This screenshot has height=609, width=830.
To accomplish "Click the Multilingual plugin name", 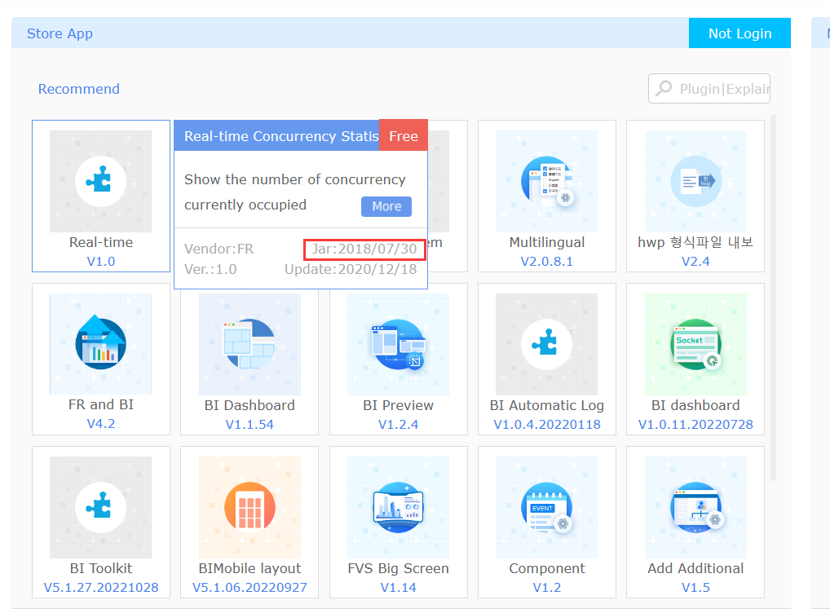I will (x=547, y=242).
